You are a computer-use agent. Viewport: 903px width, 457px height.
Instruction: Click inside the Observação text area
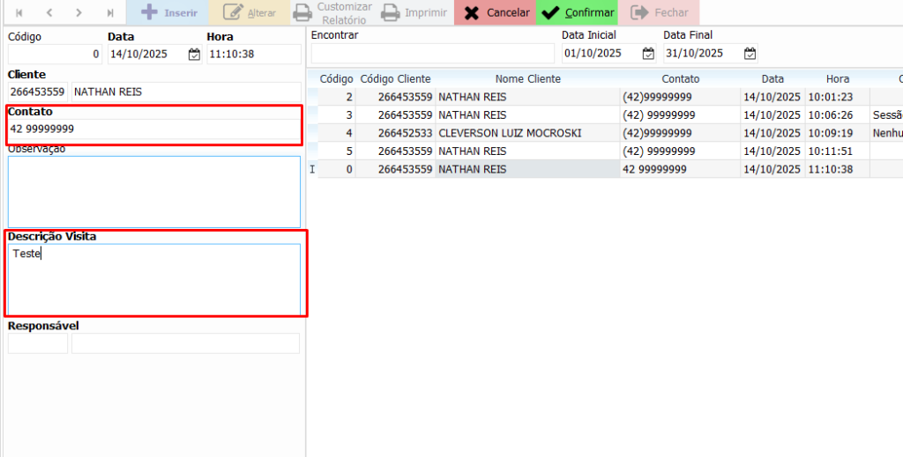(154, 192)
